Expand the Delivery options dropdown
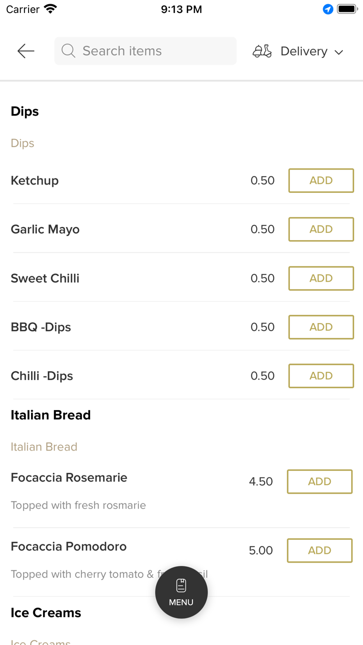 tap(339, 52)
